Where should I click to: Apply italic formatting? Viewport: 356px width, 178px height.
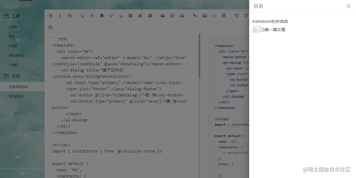[x=60, y=16]
